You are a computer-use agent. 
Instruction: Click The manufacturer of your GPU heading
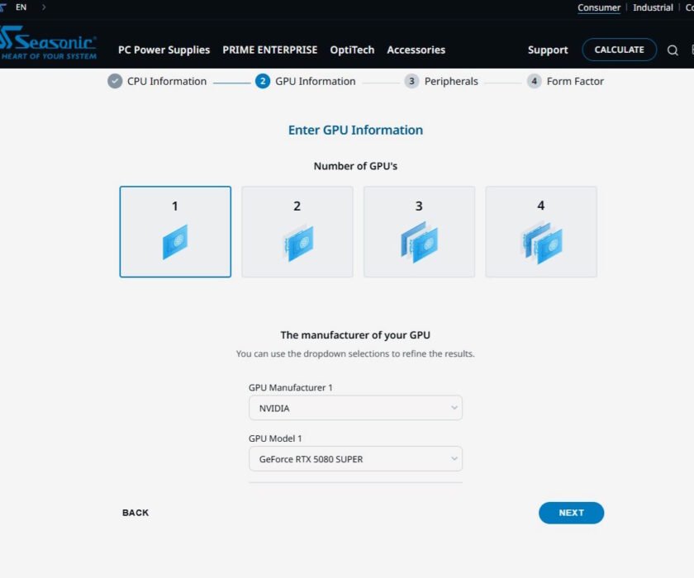pyautogui.click(x=355, y=335)
